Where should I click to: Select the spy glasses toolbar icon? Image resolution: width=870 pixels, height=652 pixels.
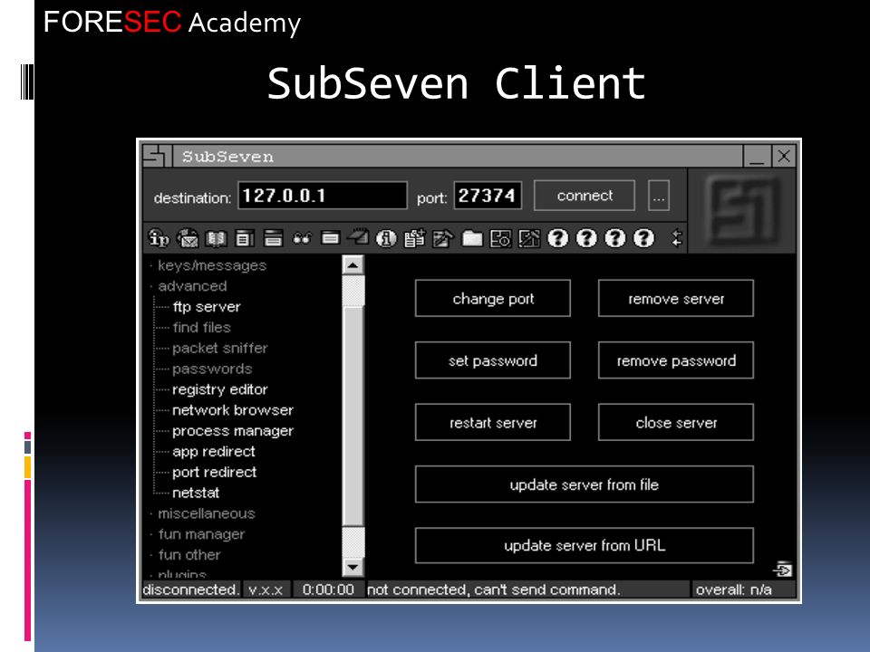point(302,239)
